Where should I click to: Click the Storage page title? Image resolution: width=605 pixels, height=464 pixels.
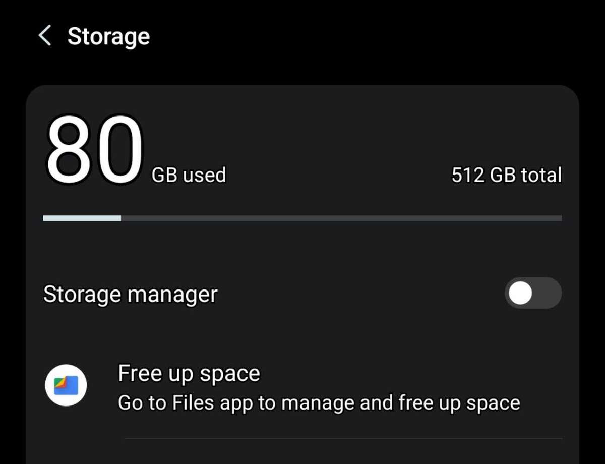pyautogui.click(x=108, y=36)
